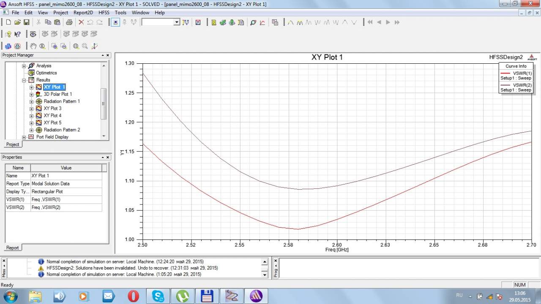Image resolution: width=541 pixels, height=304 pixels.
Task: Toggle the eye visibility toolbar icon
Action: click(x=33, y=34)
